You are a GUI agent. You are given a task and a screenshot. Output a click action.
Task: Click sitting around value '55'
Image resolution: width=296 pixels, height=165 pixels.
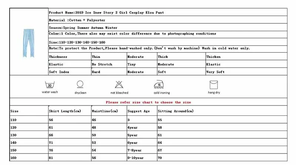point(160,120)
